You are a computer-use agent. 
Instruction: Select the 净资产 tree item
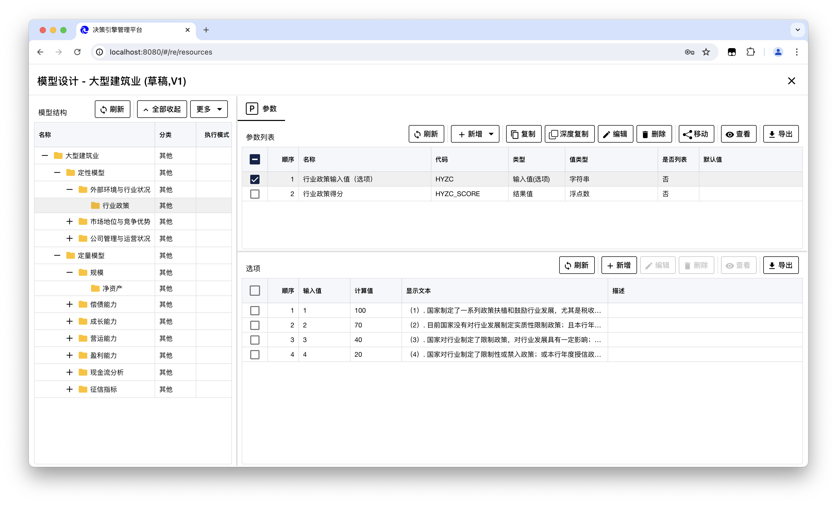112,289
